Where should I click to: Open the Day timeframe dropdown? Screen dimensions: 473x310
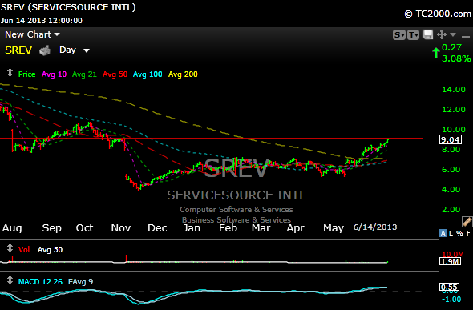coord(75,50)
